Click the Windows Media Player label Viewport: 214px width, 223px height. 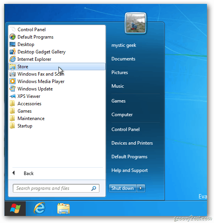[x=41, y=81]
